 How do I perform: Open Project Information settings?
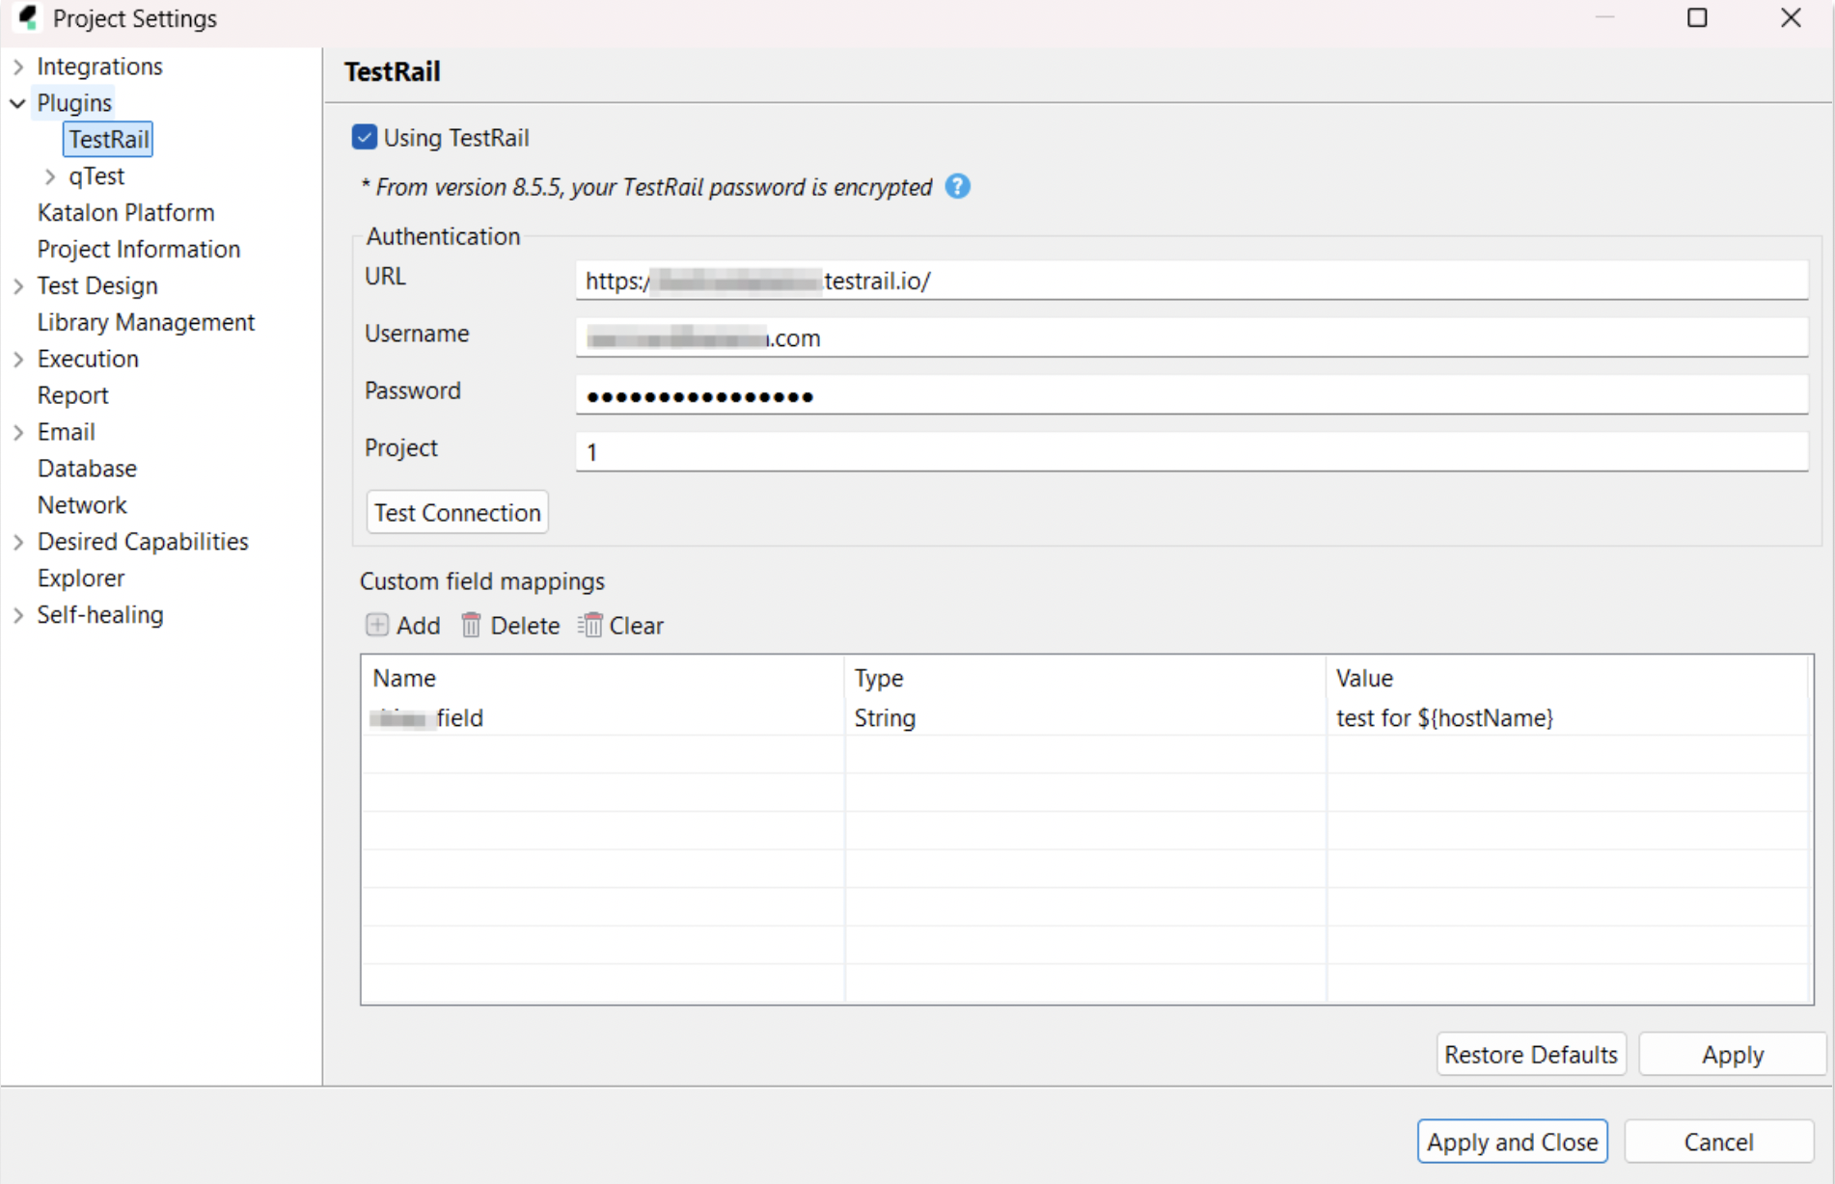pyautogui.click(x=138, y=249)
